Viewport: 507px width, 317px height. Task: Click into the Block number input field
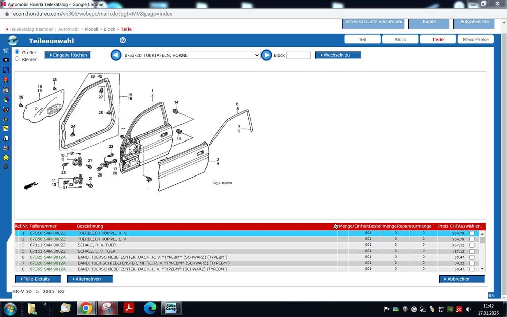pyautogui.click(x=299, y=55)
